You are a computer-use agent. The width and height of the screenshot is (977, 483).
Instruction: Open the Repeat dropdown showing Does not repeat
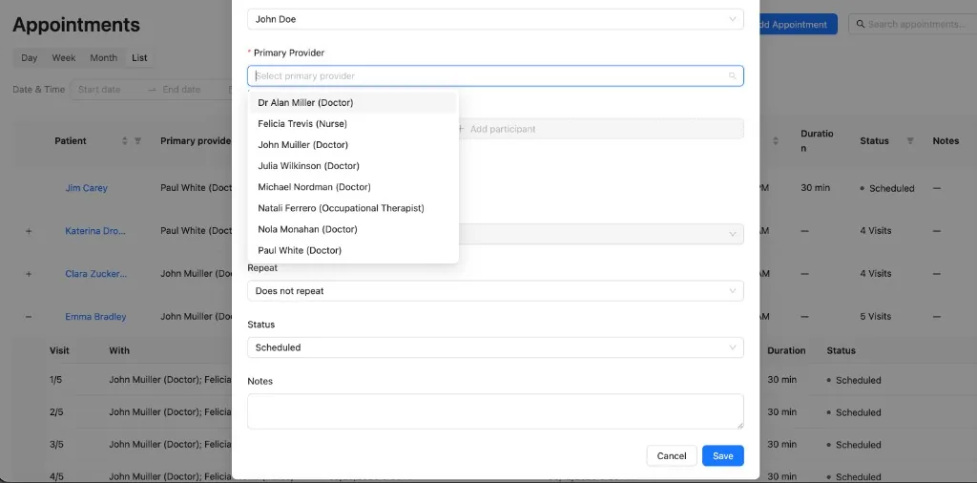click(x=495, y=291)
